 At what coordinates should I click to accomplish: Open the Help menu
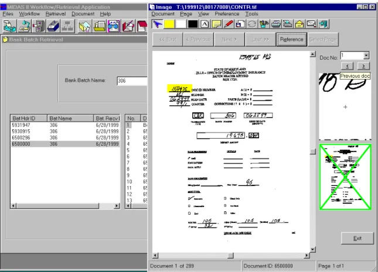click(x=105, y=14)
